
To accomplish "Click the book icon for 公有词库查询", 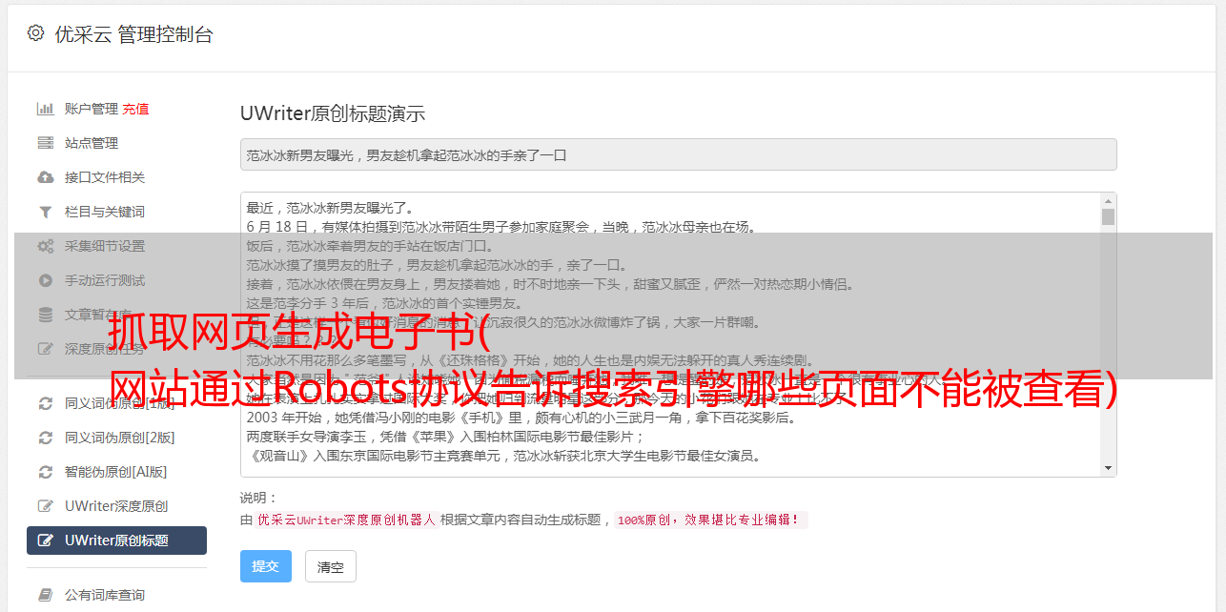I will 45,595.
